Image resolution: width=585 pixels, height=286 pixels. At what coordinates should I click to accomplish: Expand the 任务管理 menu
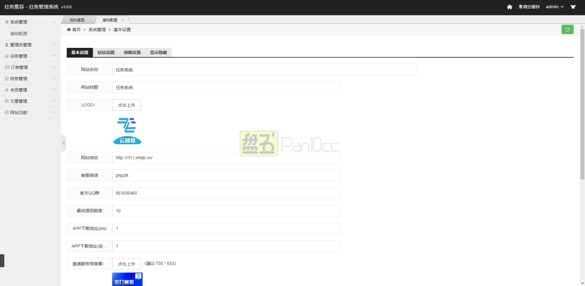30,56
